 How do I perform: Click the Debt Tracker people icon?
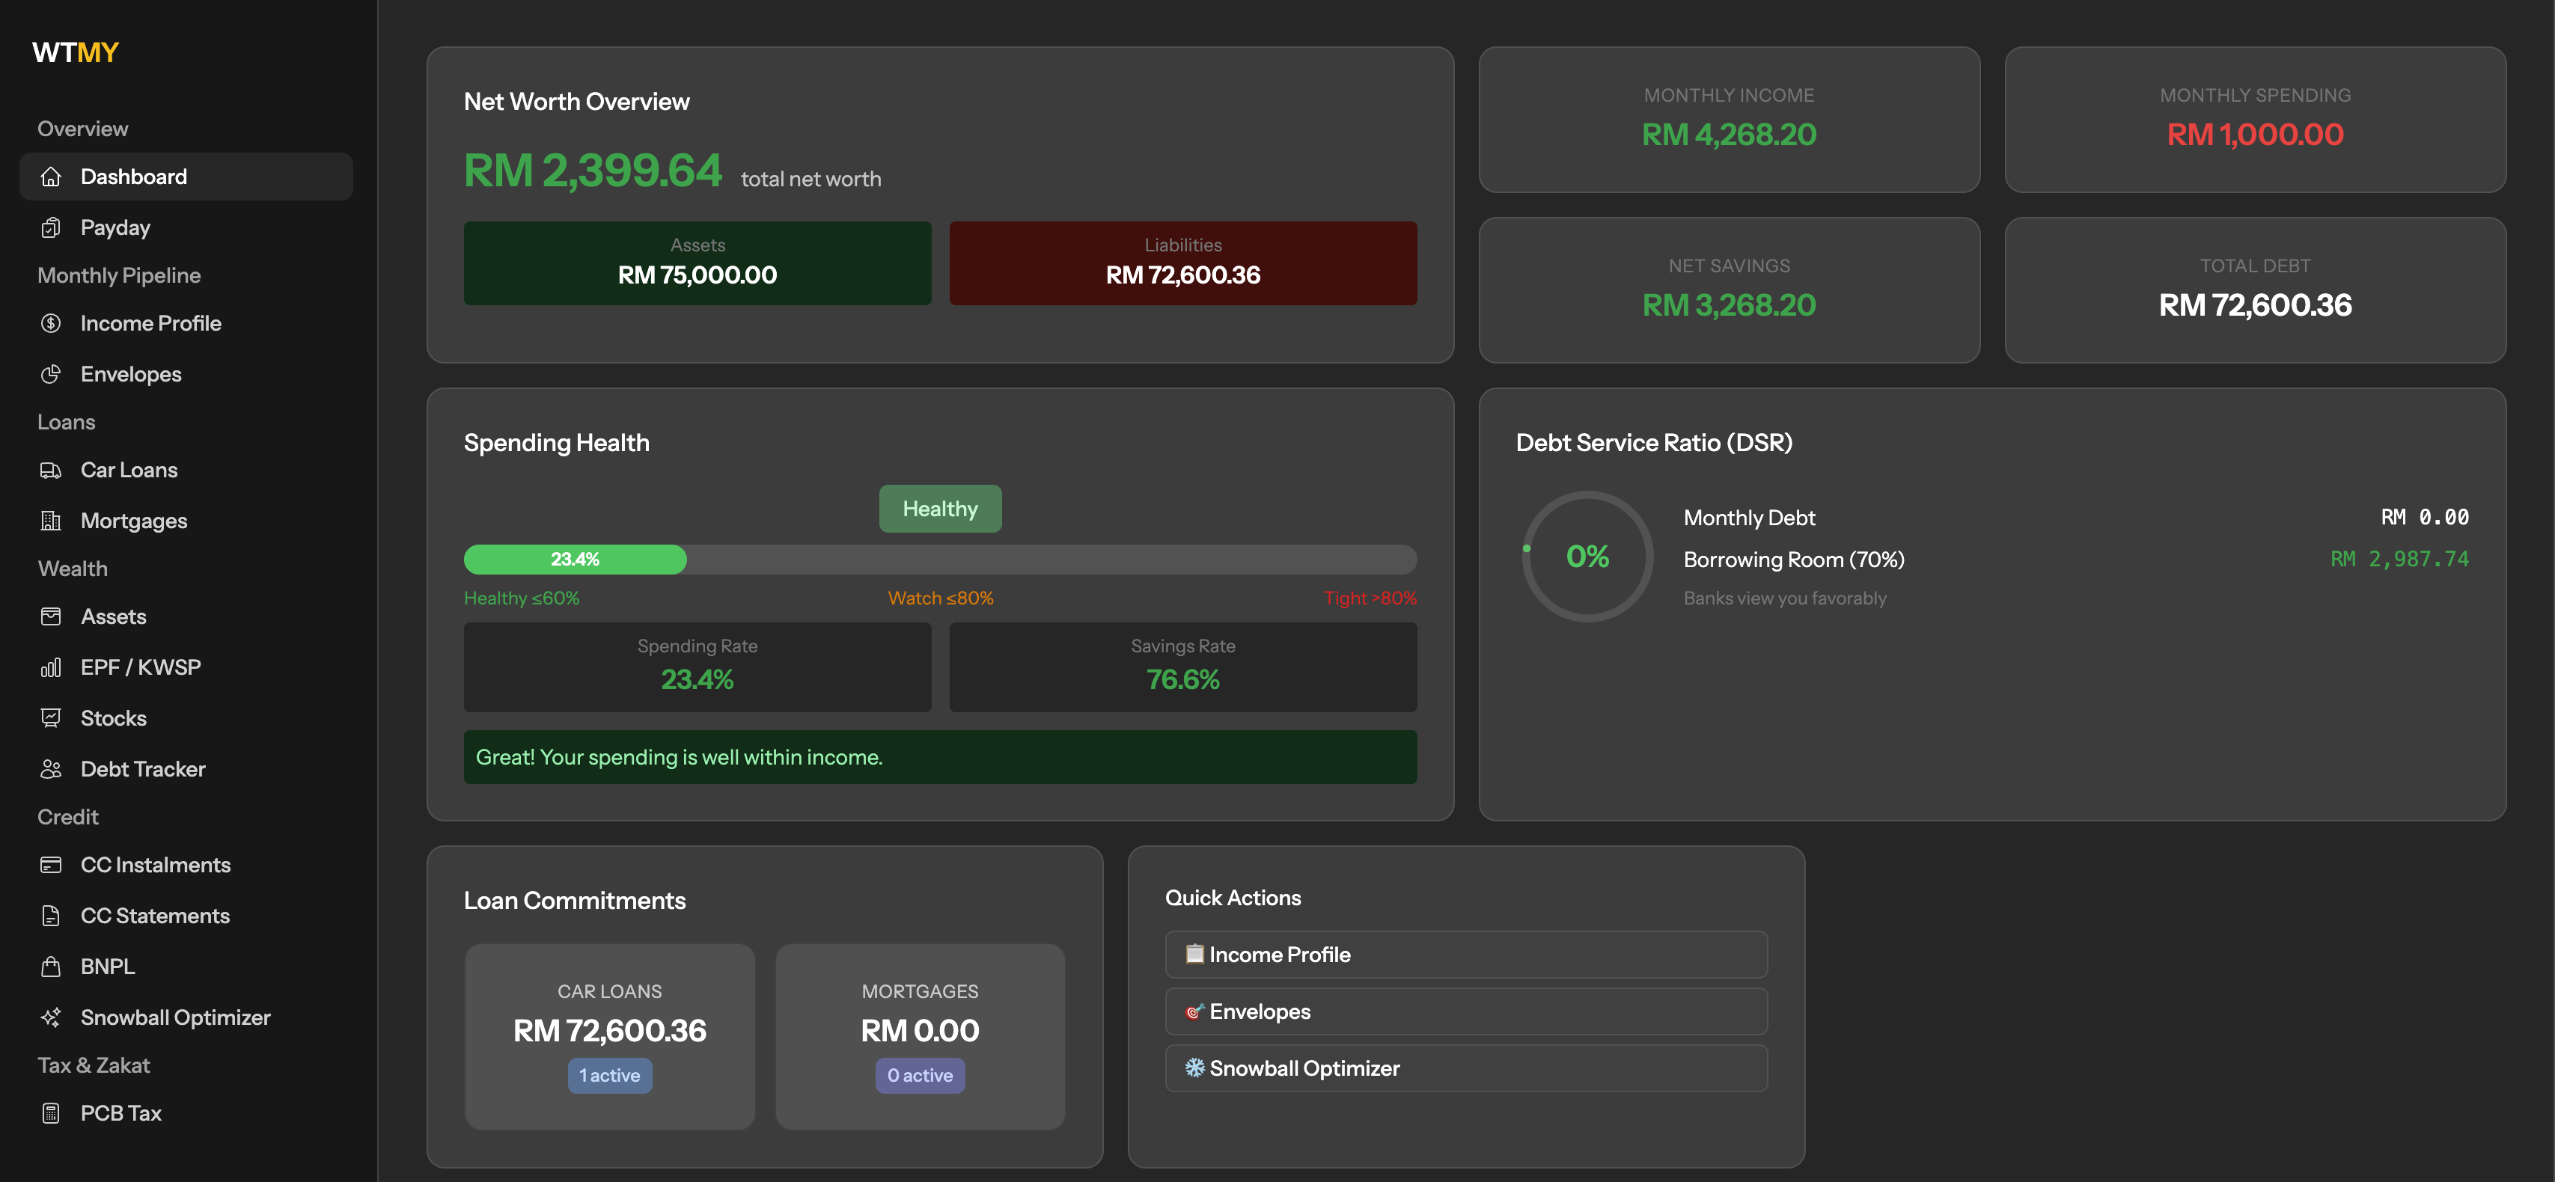coord(51,768)
